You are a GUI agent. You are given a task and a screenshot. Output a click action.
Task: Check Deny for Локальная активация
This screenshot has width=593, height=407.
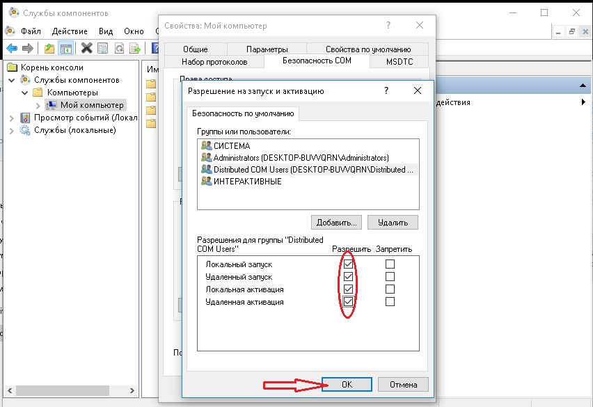pos(390,289)
